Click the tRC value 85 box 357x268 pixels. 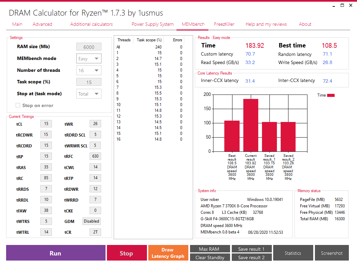click(46, 178)
